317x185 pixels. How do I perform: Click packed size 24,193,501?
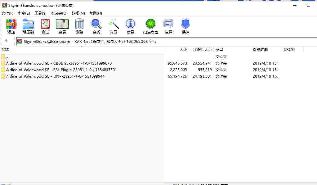pyautogui.click(x=202, y=76)
